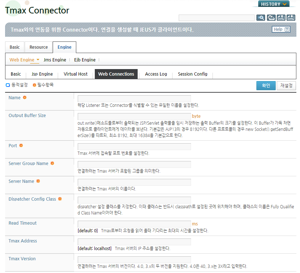Click the 필수항목 legend text
300x273 pixels.
coord(45,85)
